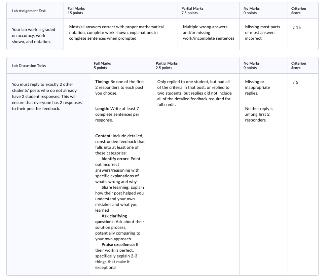Click the '/ 5' criterion score
This screenshot has width=328, height=280.
[x=295, y=82]
